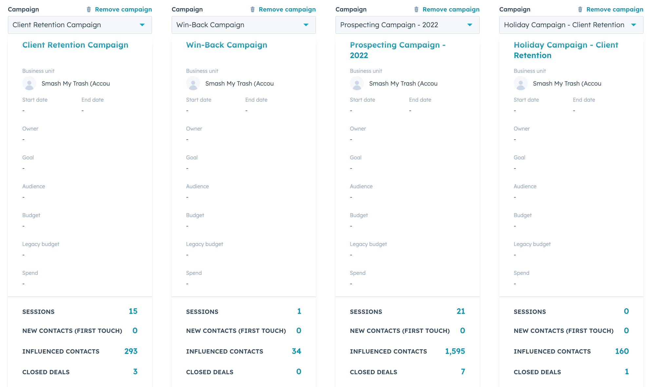This screenshot has width=650, height=387.
Task: Open the Client Retention Campaign title link
Action: (75, 45)
